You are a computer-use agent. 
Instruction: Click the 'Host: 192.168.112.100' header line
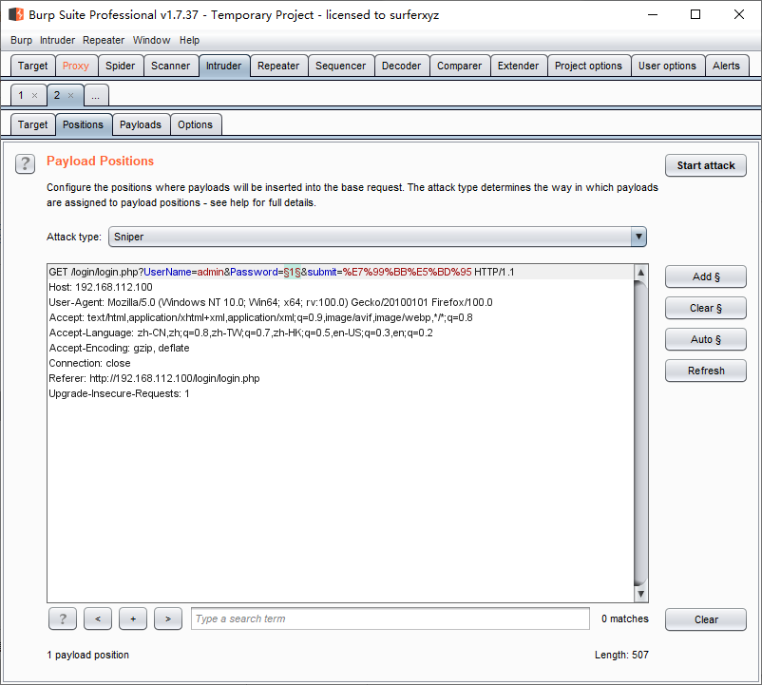(101, 287)
